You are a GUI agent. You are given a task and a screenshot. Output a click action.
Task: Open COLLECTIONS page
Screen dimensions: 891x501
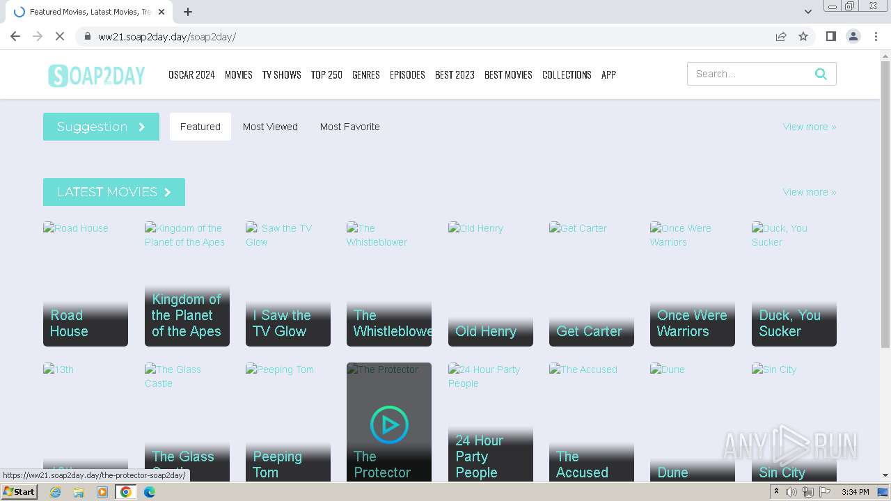click(x=567, y=75)
